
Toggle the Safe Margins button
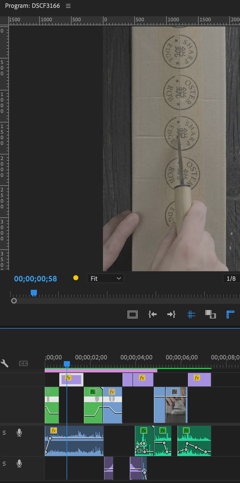coord(133,314)
